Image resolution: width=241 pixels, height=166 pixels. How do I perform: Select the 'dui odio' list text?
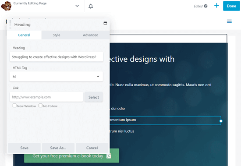click(x=118, y=109)
